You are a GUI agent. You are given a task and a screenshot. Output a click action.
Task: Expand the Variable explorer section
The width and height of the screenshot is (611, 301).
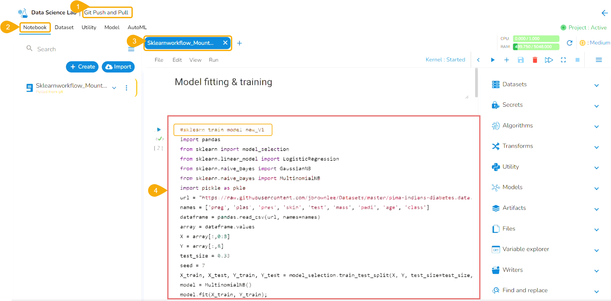[x=597, y=250]
